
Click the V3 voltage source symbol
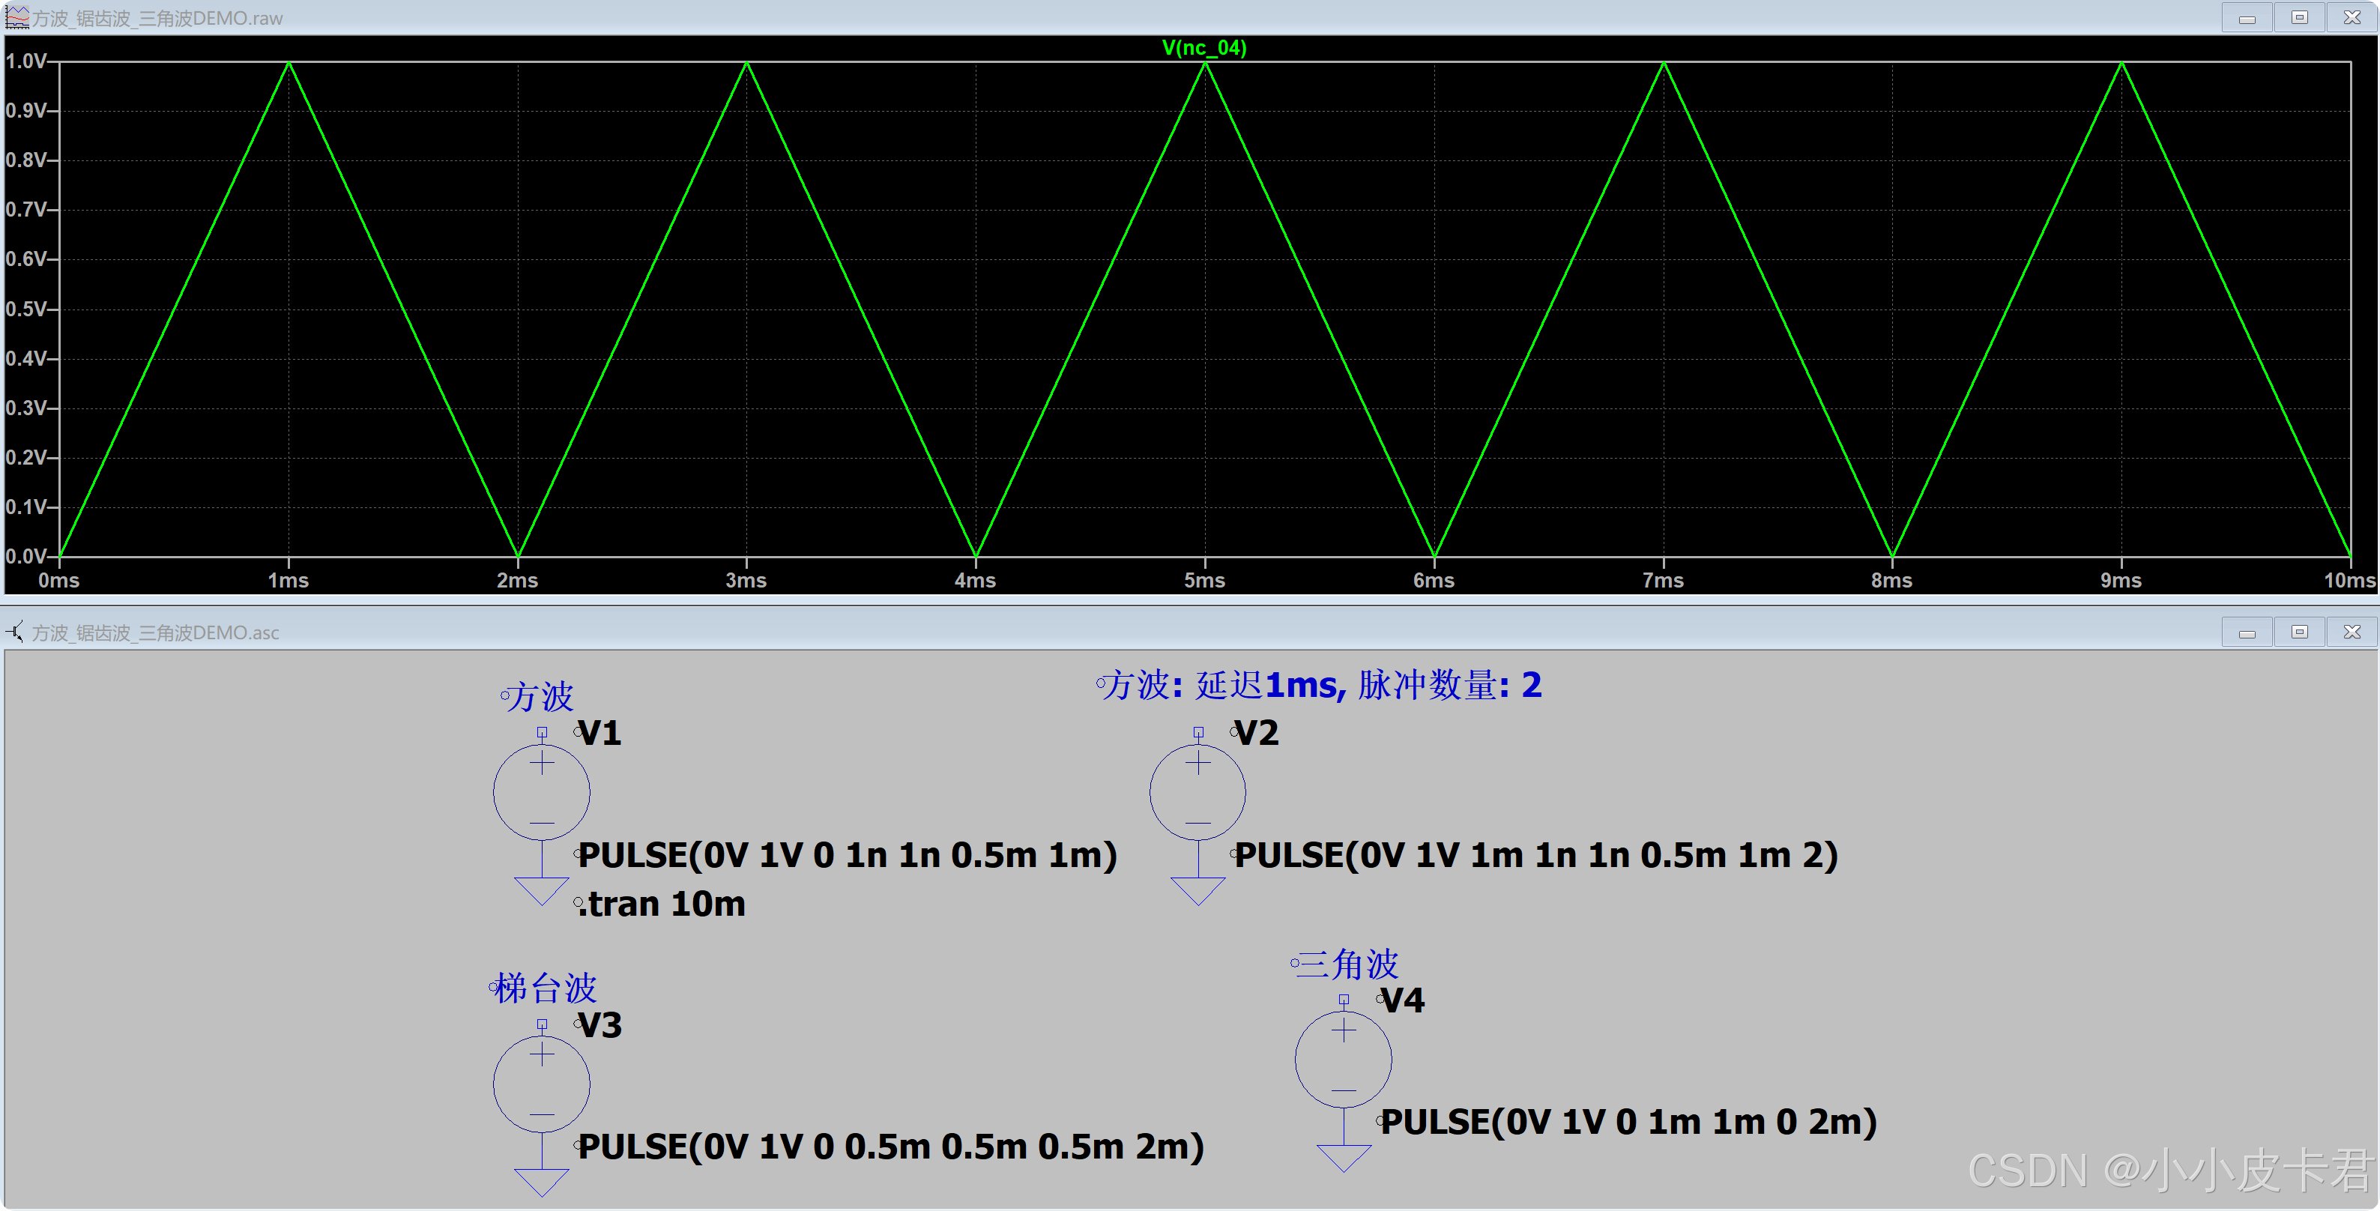pos(541,1084)
